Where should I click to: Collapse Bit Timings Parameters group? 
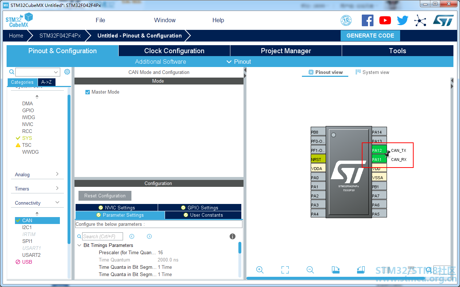tap(79, 245)
